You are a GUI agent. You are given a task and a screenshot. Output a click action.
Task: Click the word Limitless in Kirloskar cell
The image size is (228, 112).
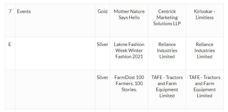[x=204, y=18]
